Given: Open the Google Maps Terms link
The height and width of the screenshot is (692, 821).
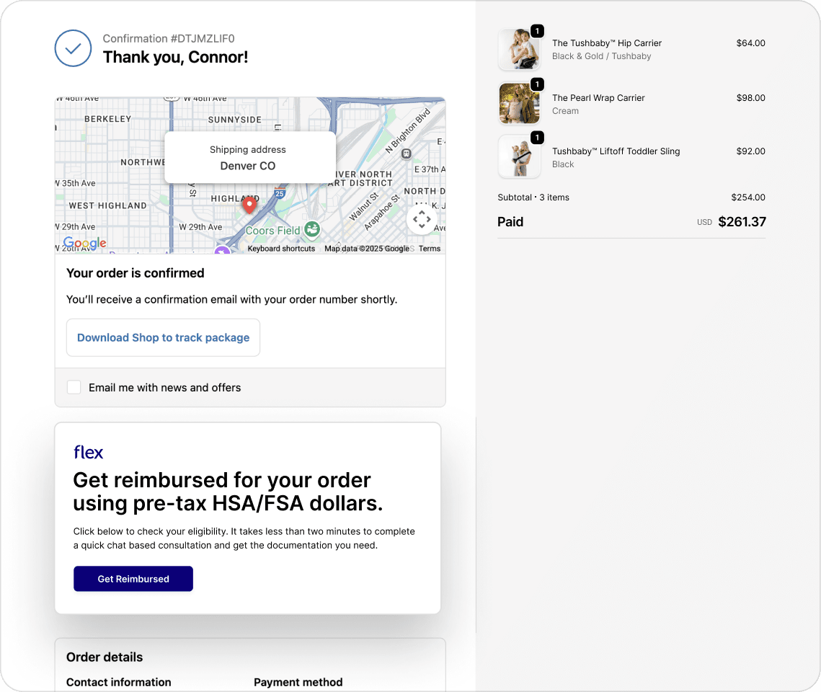Looking at the screenshot, I should tap(430, 249).
